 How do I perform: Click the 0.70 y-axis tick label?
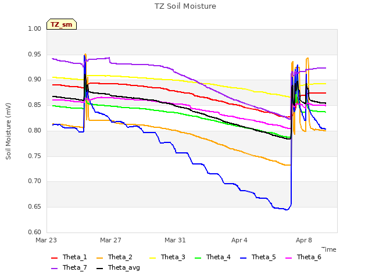click(x=35, y=181)
